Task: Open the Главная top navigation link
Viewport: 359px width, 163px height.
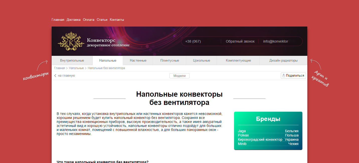Action: [58, 20]
